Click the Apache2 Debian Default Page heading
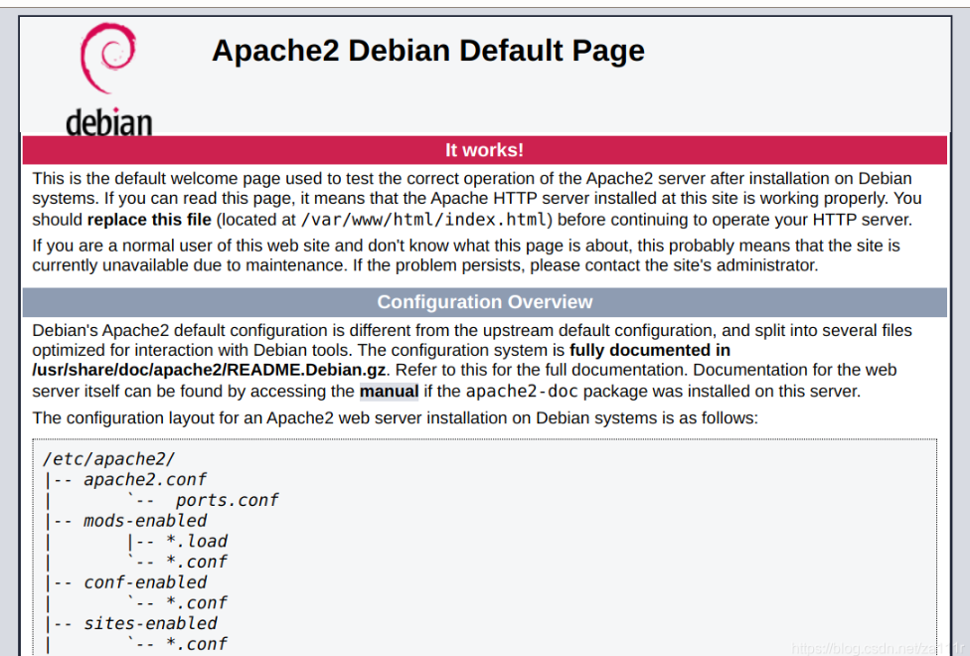The image size is (970, 656). tap(428, 51)
